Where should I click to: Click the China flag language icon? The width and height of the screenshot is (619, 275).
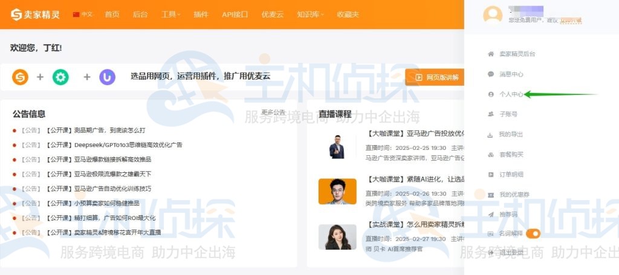coord(76,15)
